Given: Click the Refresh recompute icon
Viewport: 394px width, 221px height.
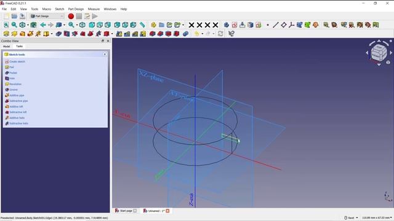Looking at the screenshot, I should point(220,34).
